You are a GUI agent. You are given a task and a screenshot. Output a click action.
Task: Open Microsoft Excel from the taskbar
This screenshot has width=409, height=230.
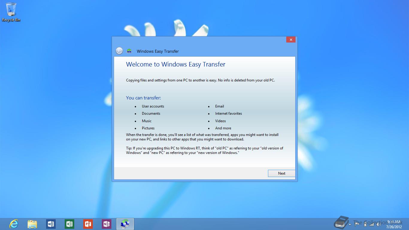click(x=69, y=224)
